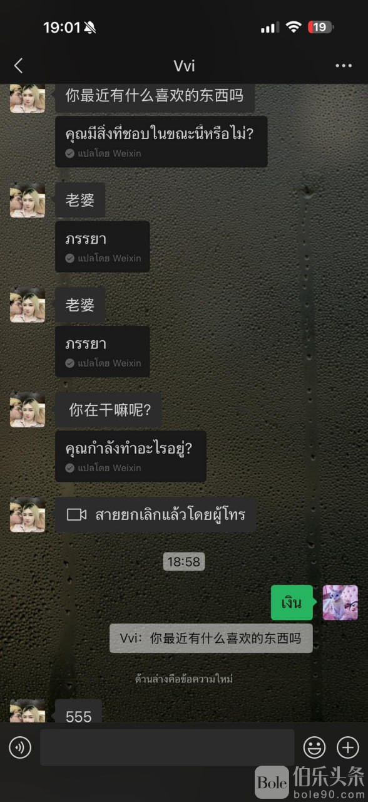Tap the 18:58 timestamp label

(184, 561)
